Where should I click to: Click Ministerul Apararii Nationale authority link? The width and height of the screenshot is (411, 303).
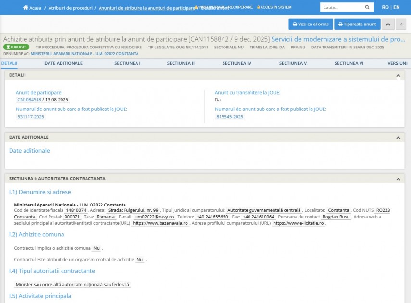(84, 53)
